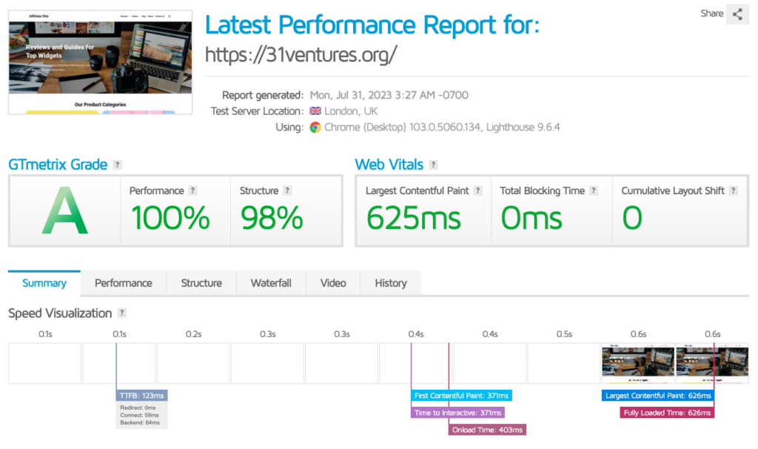Switch to the History tab
This screenshot has height=449, width=758.
click(391, 283)
